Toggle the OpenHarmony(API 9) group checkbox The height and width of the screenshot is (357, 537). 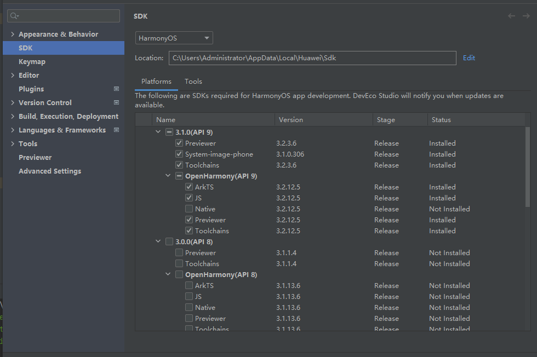click(x=179, y=176)
